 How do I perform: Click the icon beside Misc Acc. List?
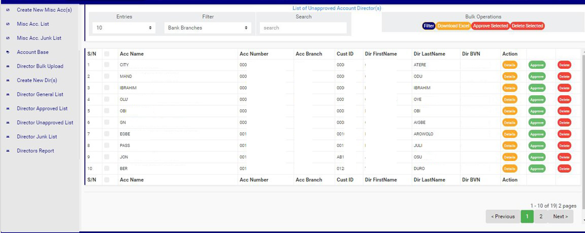point(8,24)
